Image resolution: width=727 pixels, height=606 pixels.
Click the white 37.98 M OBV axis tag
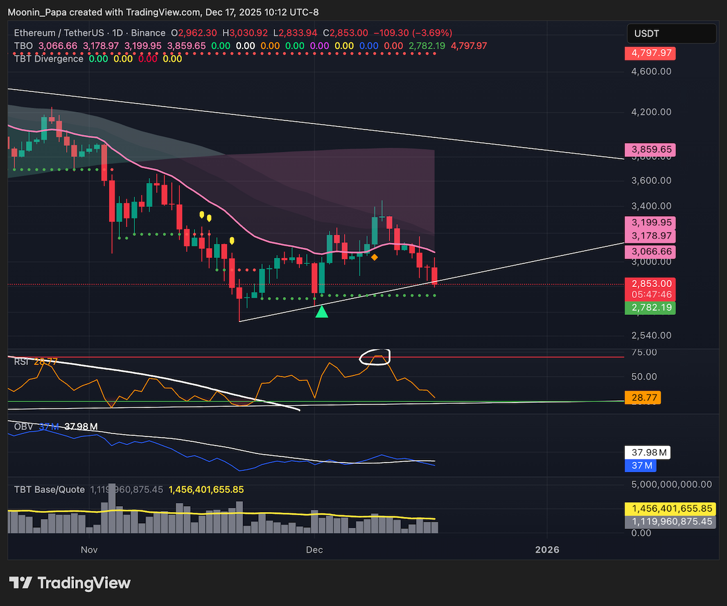pos(648,453)
